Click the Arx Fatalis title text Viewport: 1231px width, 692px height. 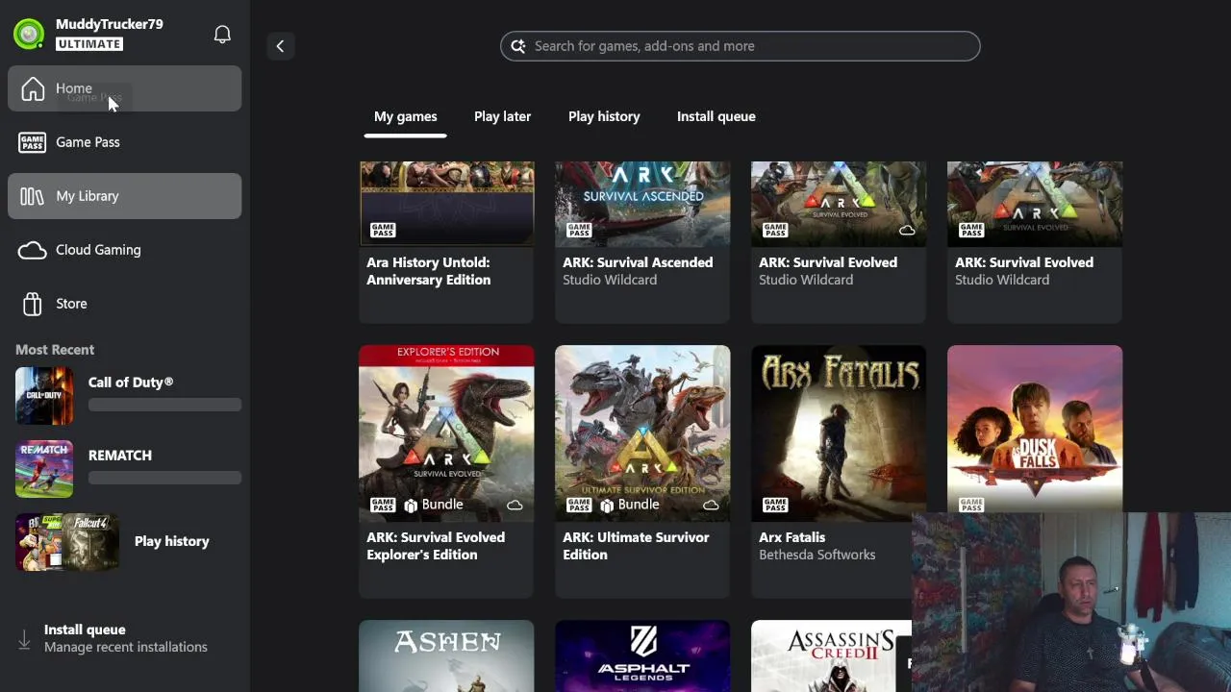click(x=792, y=537)
